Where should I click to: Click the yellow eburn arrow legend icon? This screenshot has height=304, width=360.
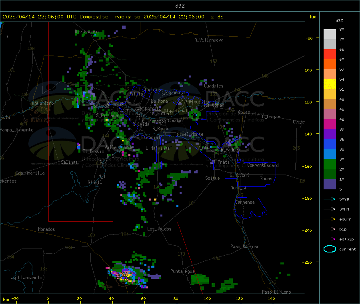tap(330, 219)
